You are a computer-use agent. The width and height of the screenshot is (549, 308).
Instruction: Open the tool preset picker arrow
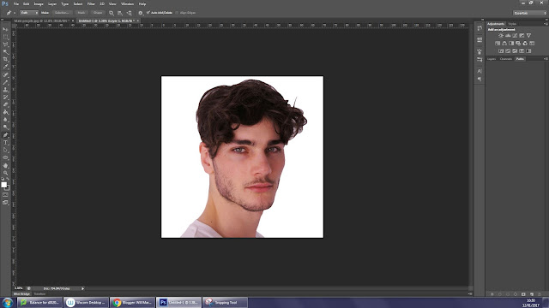[15, 13]
